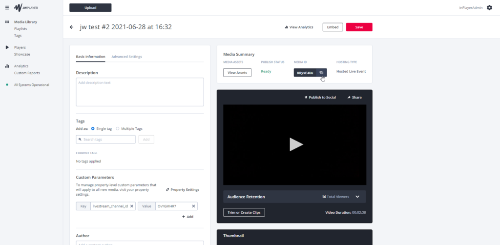Click the hamburger menu icon
500x245 pixels.
pyautogui.click(x=7, y=8)
